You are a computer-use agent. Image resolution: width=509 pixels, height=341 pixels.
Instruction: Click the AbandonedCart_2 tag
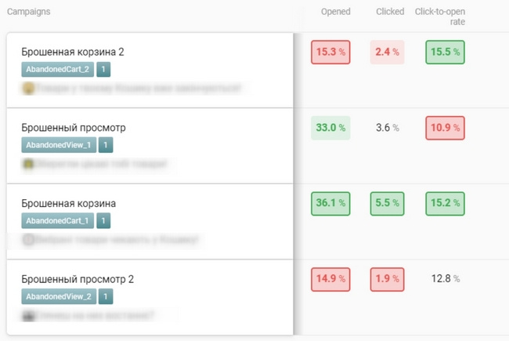(57, 69)
